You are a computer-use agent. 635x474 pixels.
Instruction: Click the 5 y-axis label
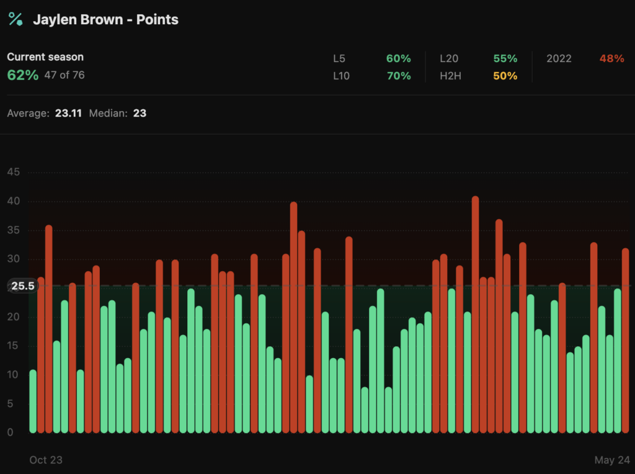pyautogui.click(x=10, y=403)
